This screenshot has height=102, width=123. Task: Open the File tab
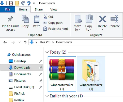[8, 9]
